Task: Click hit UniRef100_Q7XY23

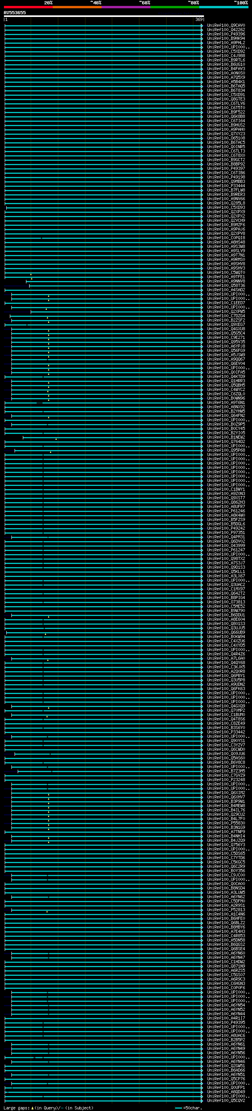Action: coord(226,134)
